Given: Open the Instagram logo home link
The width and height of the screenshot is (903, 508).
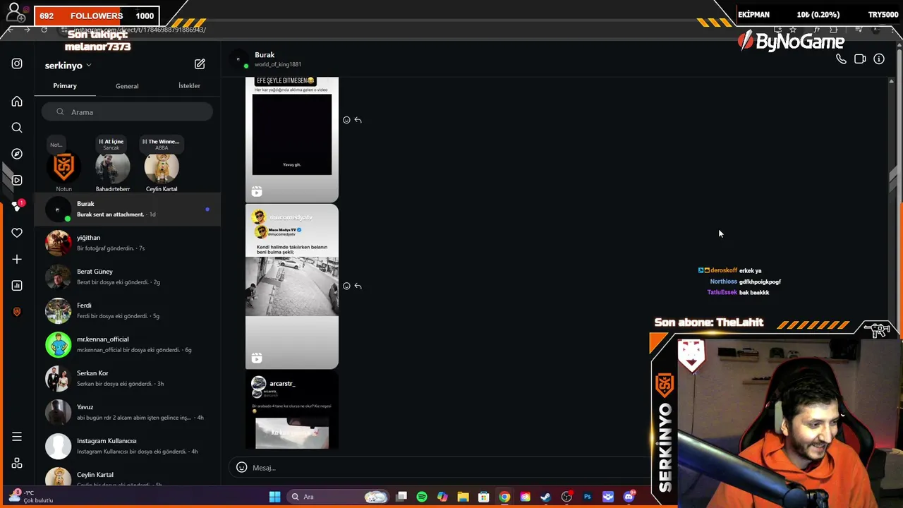Looking at the screenshot, I should pyautogui.click(x=17, y=64).
